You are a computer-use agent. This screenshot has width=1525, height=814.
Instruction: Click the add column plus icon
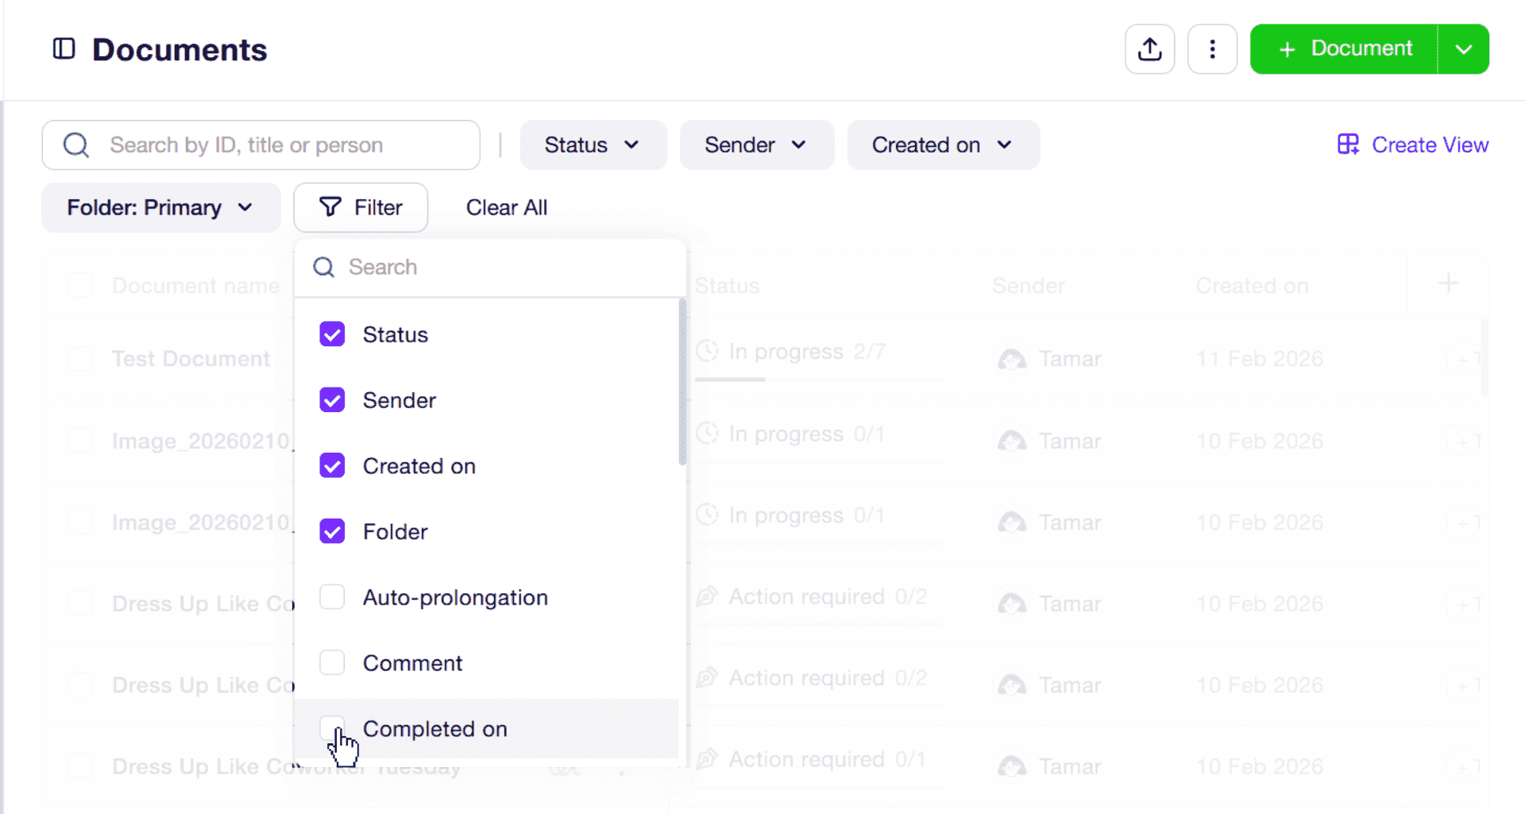(1448, 284)
